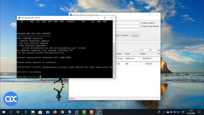
Task: Click the PuTTY scrollbar up arrow
Action: point(114,21)
